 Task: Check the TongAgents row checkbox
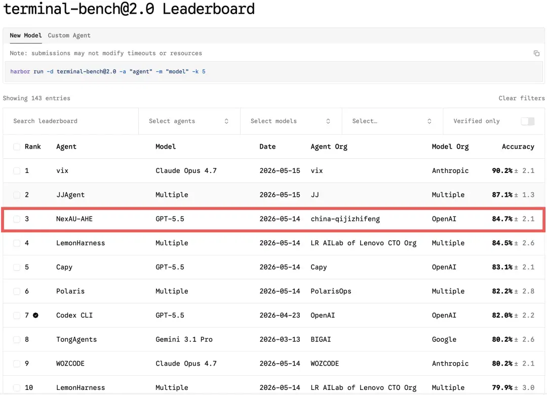click(x=16, y=339)
